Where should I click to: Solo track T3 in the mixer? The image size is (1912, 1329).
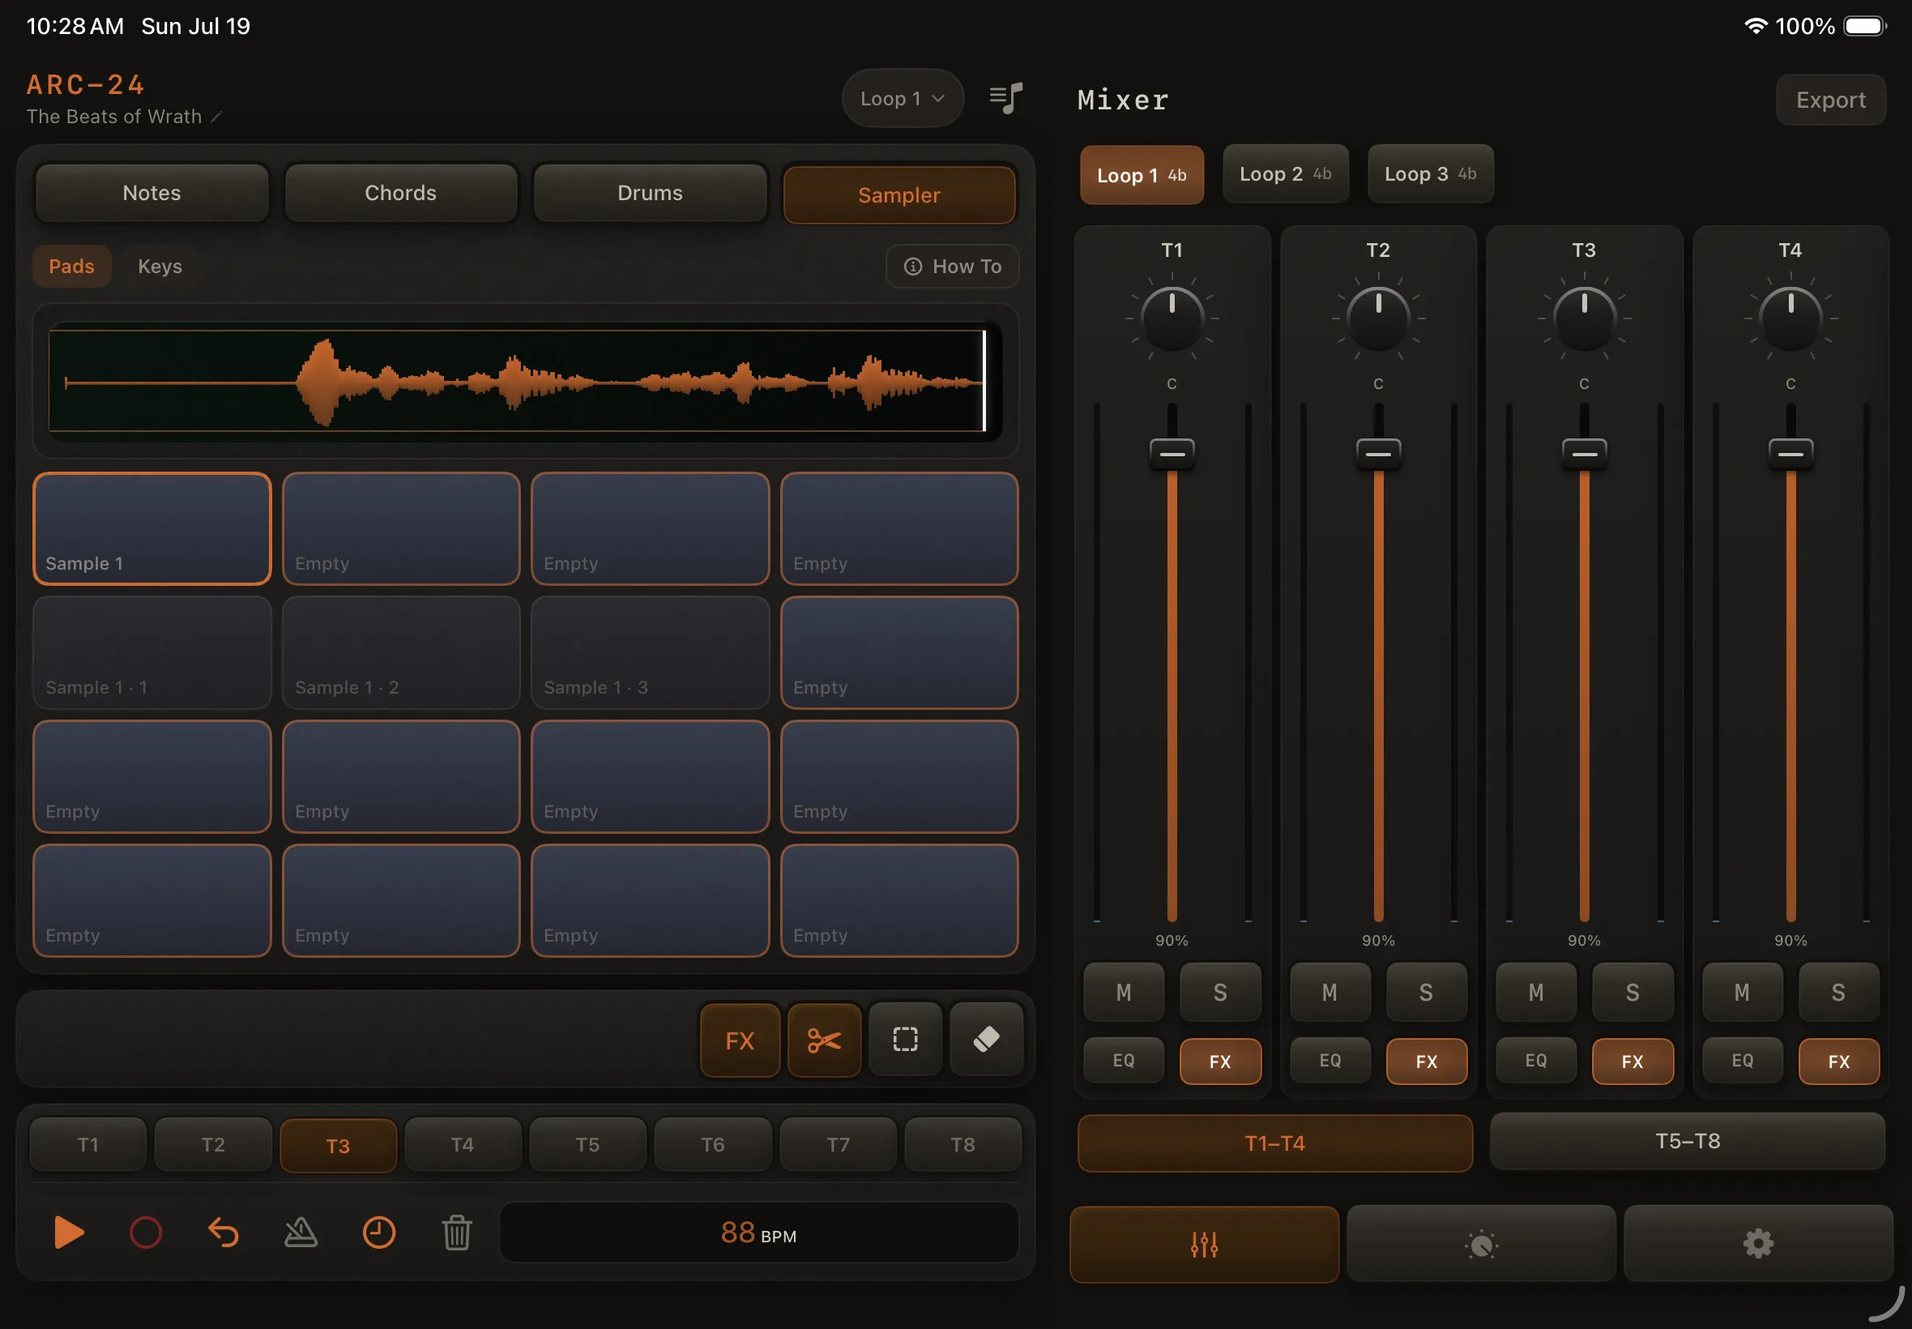[1632, 992]
